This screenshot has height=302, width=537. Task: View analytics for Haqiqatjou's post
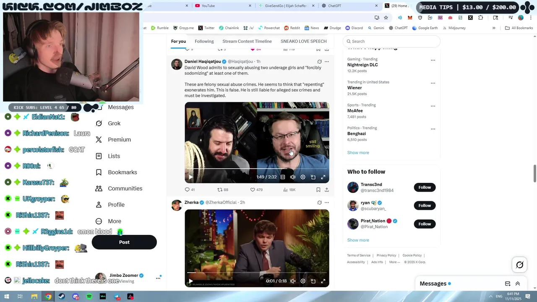[289, 190]
